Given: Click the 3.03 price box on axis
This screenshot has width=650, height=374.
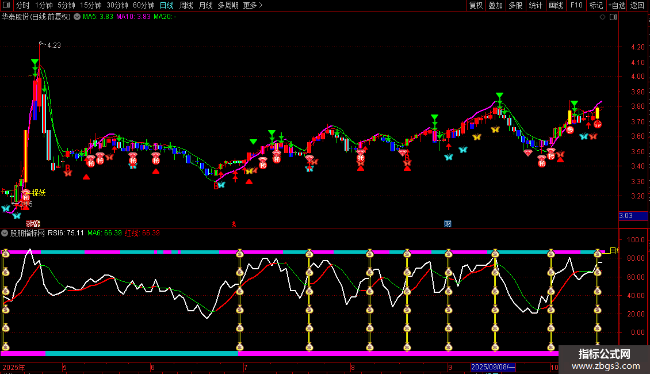Looking at the screenshot, I should [633, 216].
